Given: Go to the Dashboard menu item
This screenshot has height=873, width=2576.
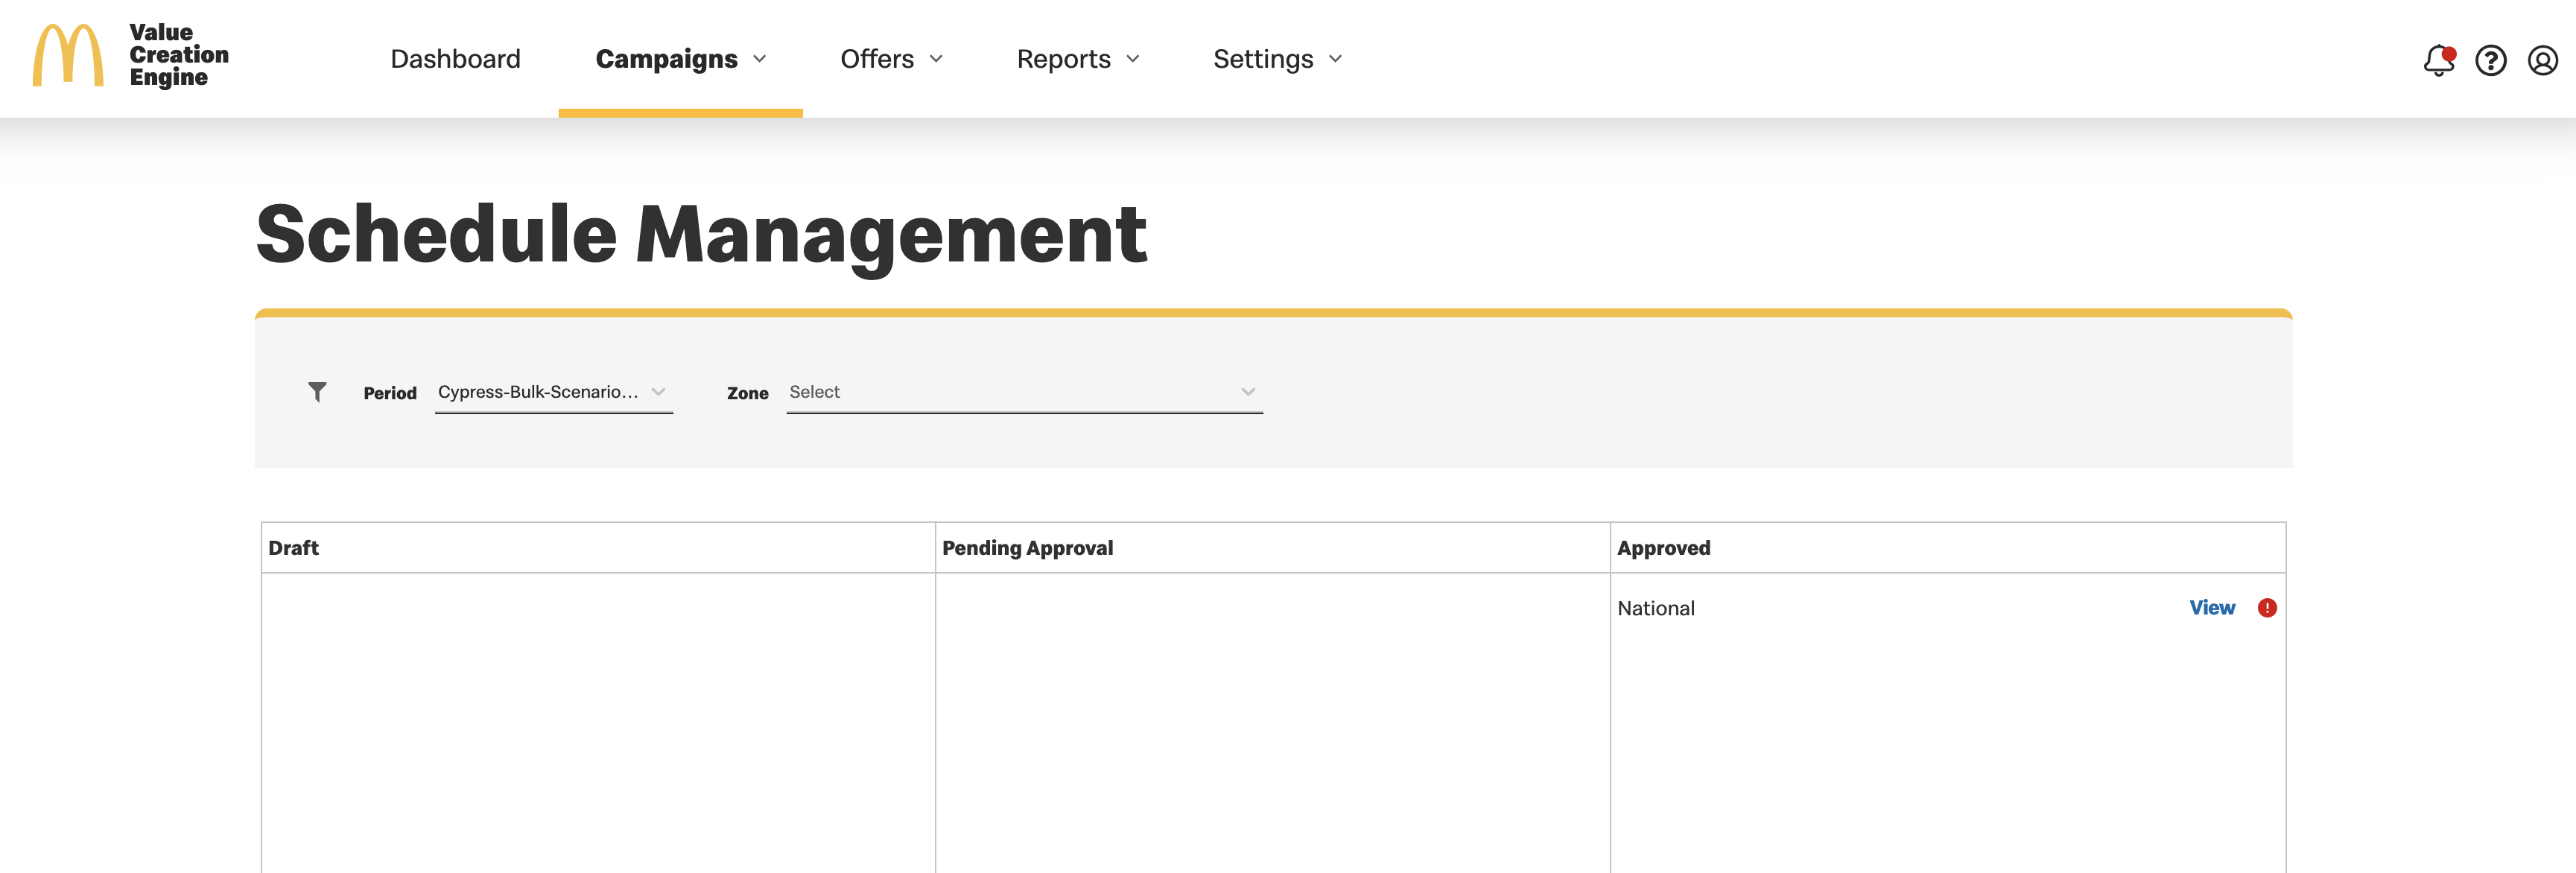Looking at the screenshot, I should click(455, 59).
